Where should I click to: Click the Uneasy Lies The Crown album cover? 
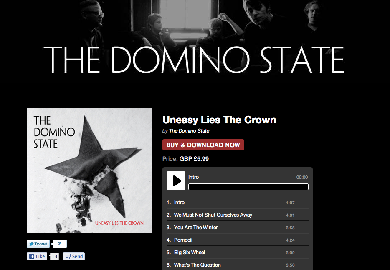click(89, 171)
